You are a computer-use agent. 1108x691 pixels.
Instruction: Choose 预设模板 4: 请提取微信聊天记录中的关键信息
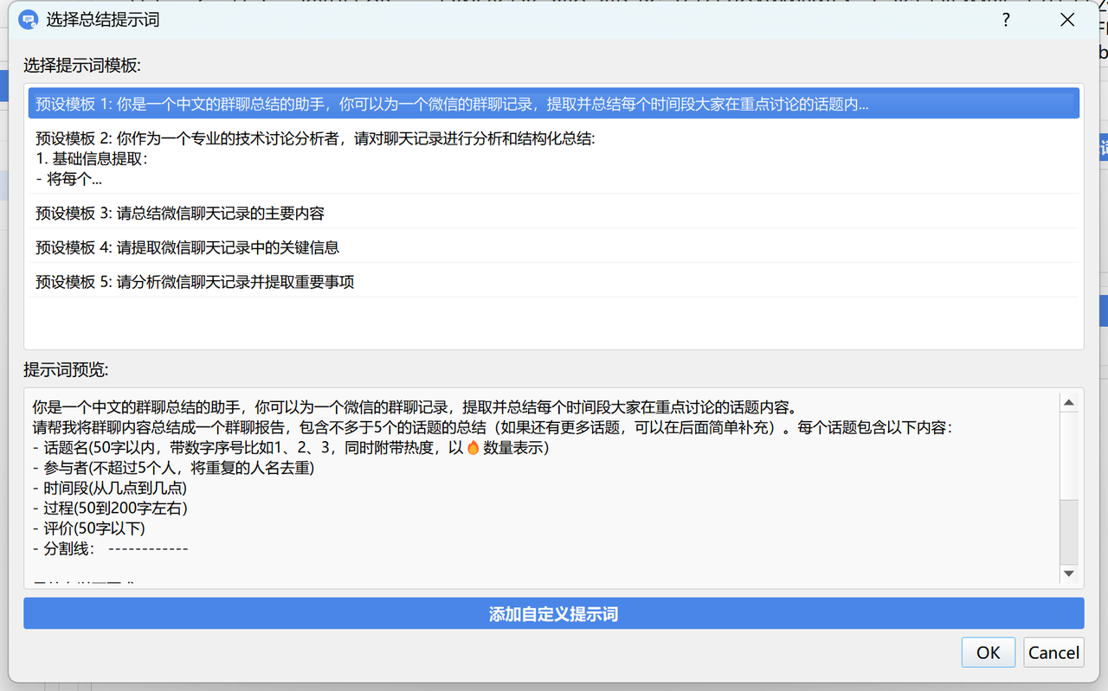554,247
